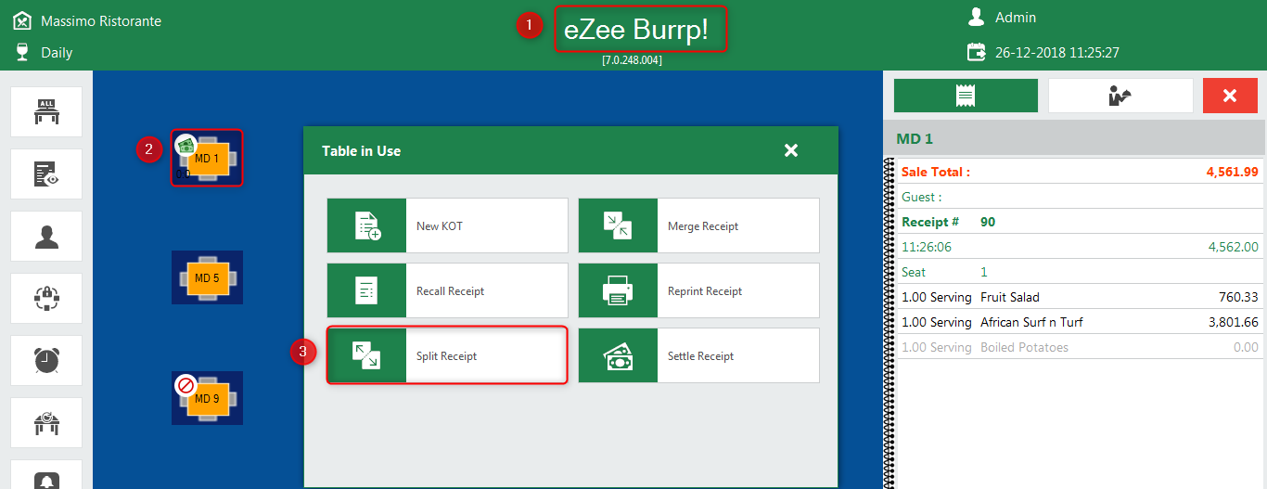Open the all tables view icon
The width and height of the screenshot is (1267, 489).
(46, 111)
